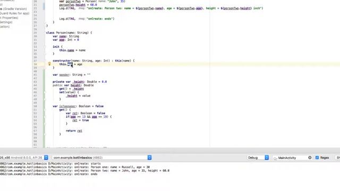Click the 'init {' line
The image size is (340, 191).
click(x=57, y=47)
